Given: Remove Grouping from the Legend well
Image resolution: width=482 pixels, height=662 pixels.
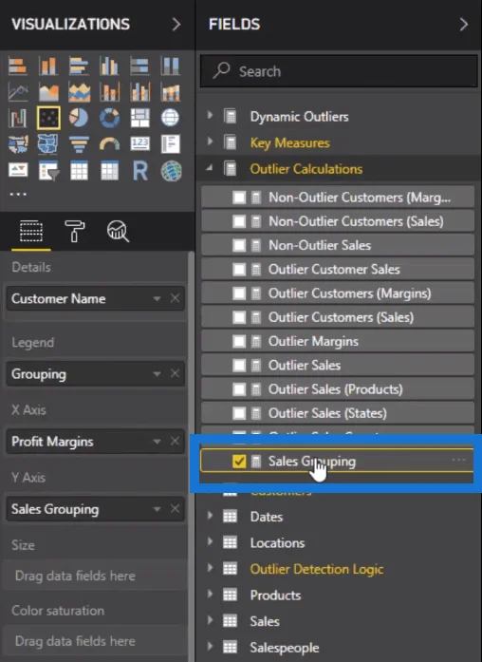Looking at the screenshot, I should [175, 373].
